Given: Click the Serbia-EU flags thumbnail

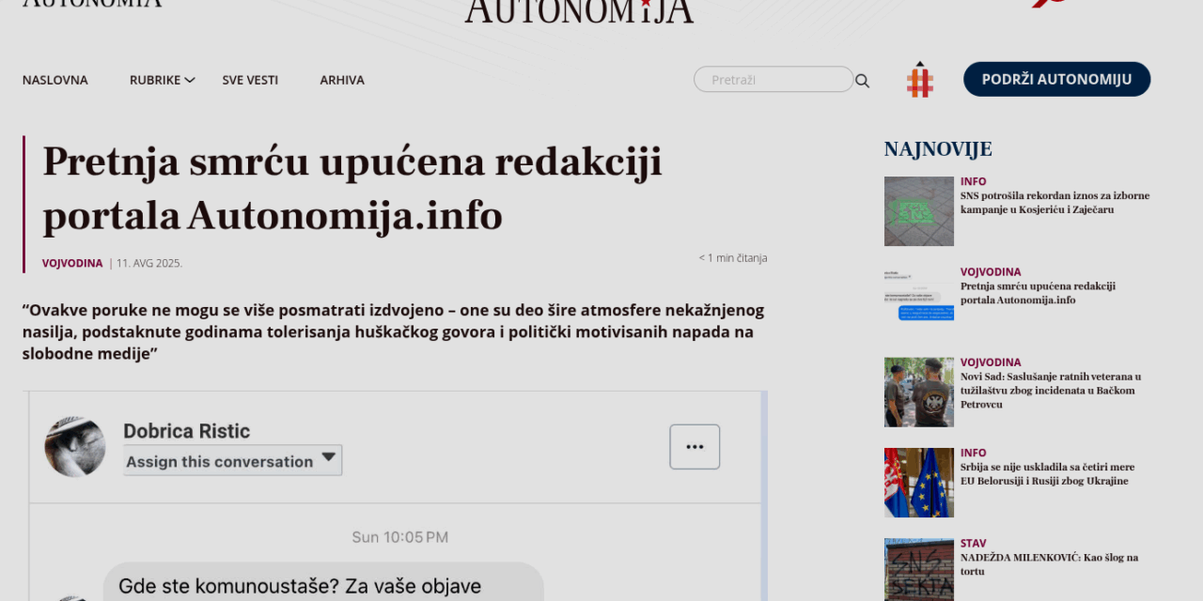Looking at the screenshot, I should coord(918,482).
